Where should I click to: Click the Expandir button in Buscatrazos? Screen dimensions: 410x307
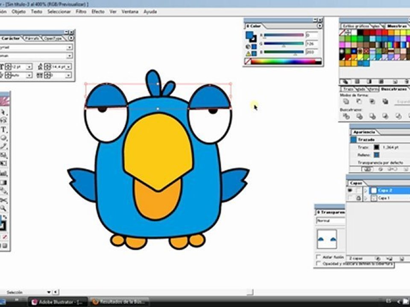403,101
